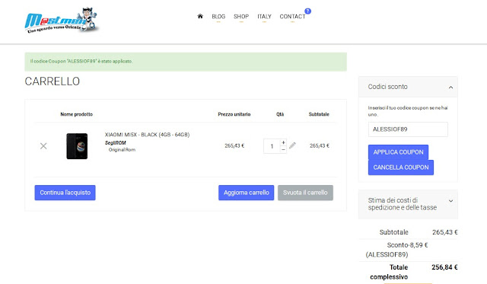Open the CONTACT menu item
The width and height of the screenshot is (487, 284).
click(292, 17)
